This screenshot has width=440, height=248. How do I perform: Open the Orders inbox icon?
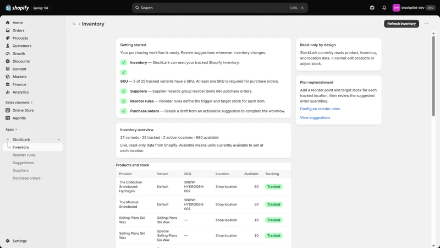click(x=8, y=30)
